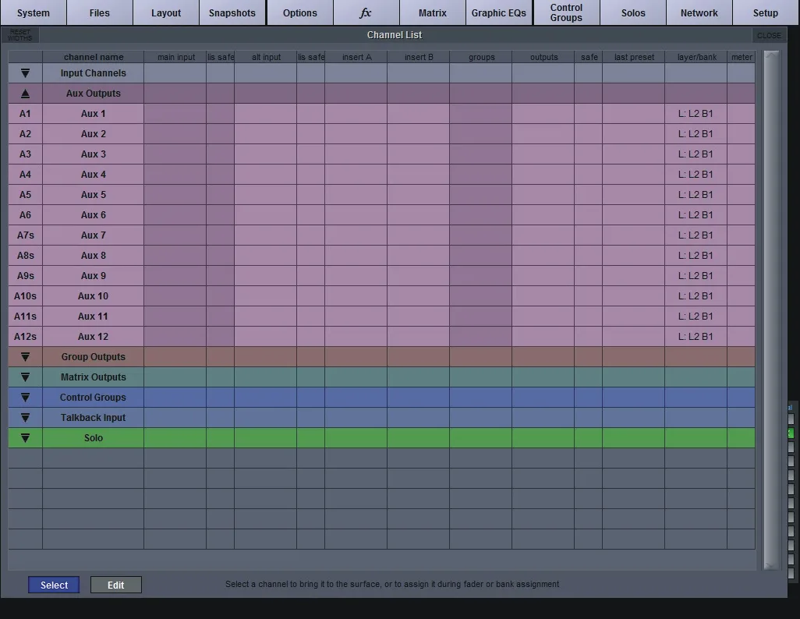Open the System menu
800x619 pixels.
(x=34, y=12)
